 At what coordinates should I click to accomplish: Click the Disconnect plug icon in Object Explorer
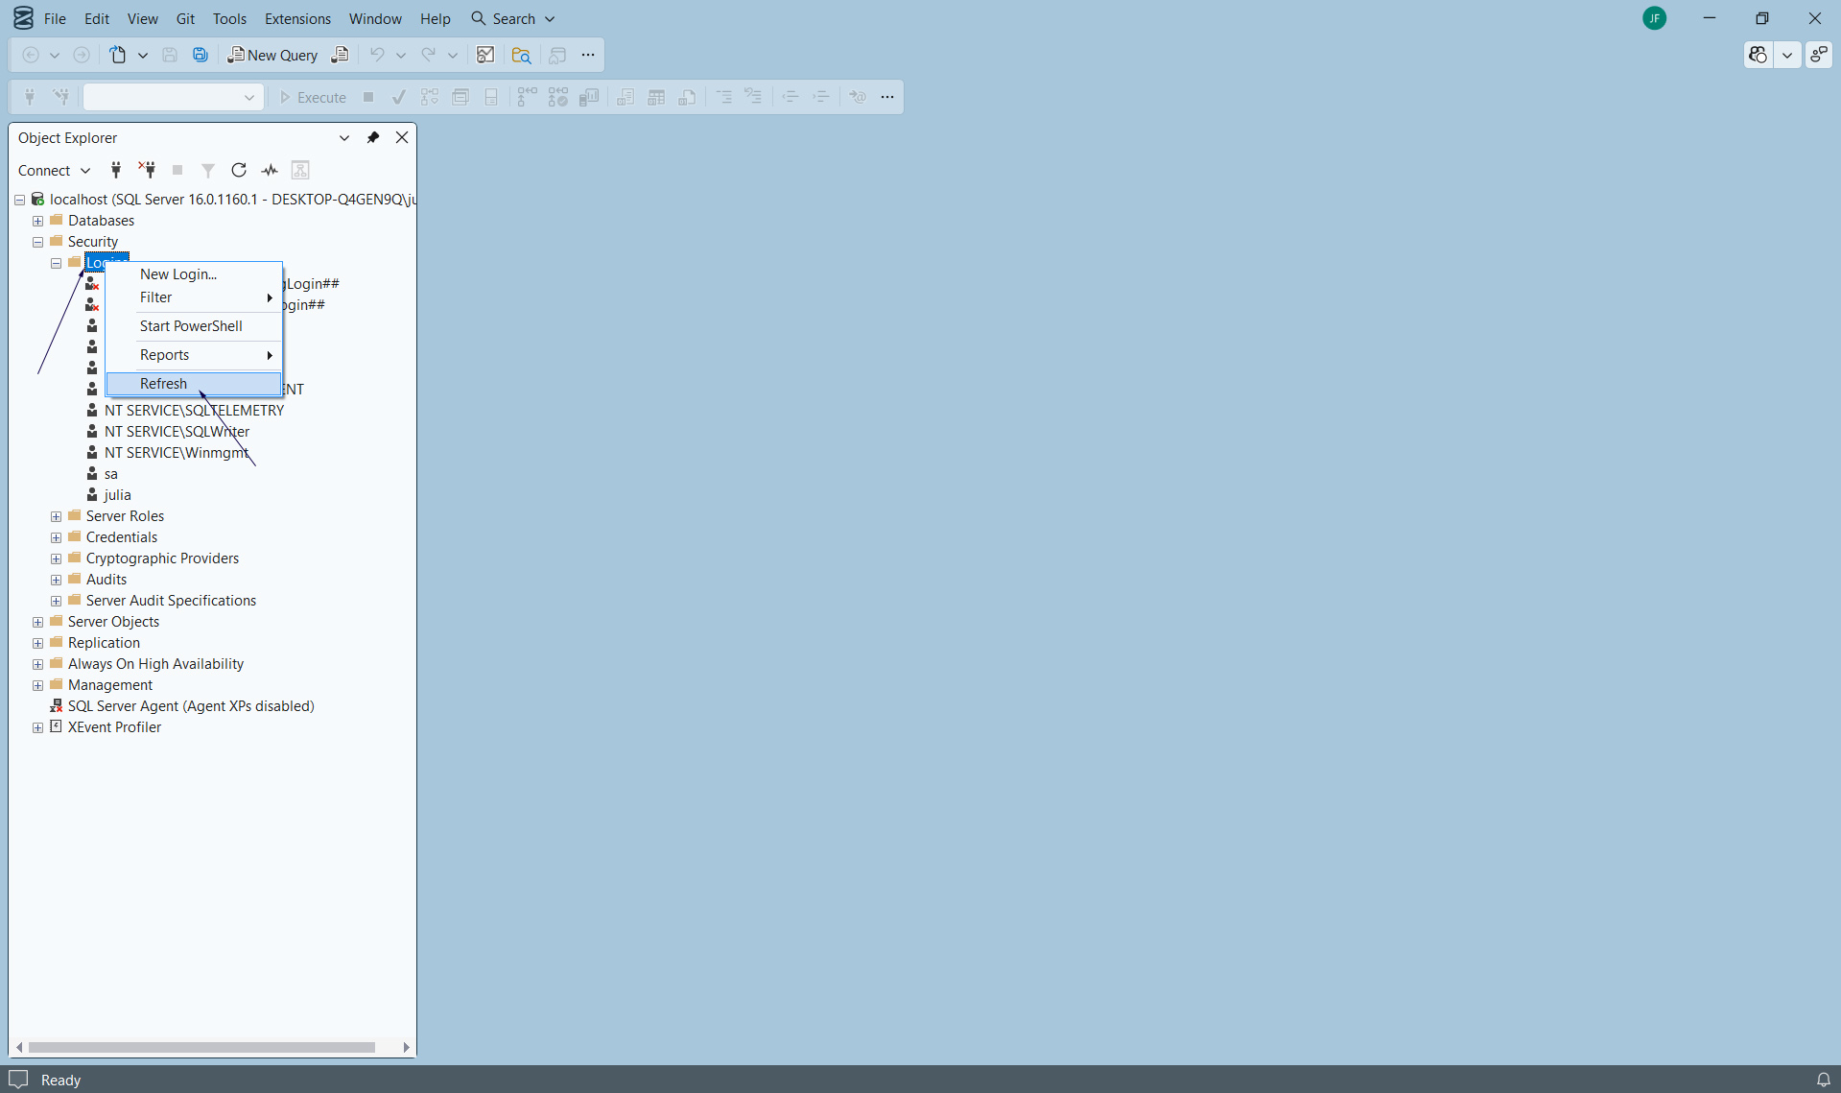point(147,170)
